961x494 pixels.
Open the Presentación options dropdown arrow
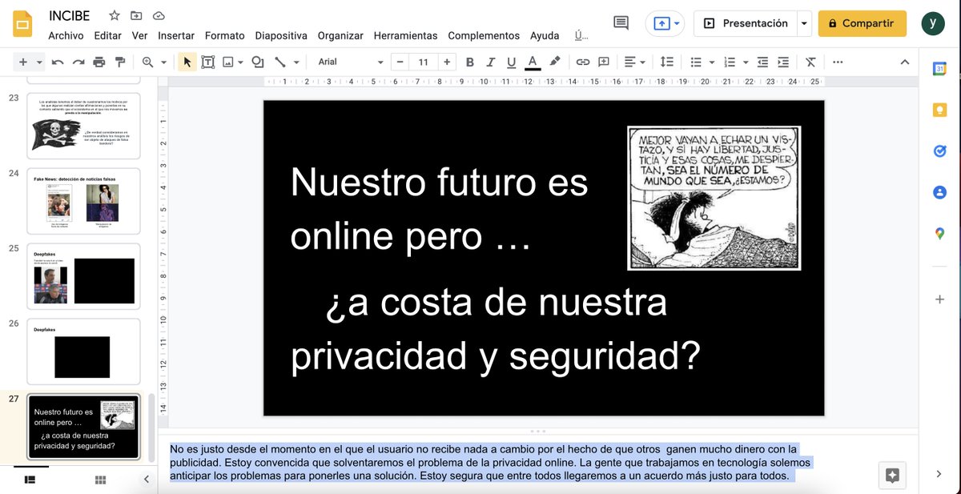pos(803,24)
